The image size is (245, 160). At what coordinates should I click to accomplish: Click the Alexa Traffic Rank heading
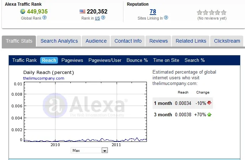pos(23,4)
